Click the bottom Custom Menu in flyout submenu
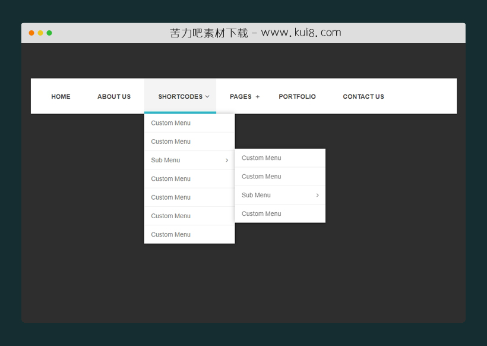Image resolution: width=487 pixels, height=346 pixels. [261, 214]
